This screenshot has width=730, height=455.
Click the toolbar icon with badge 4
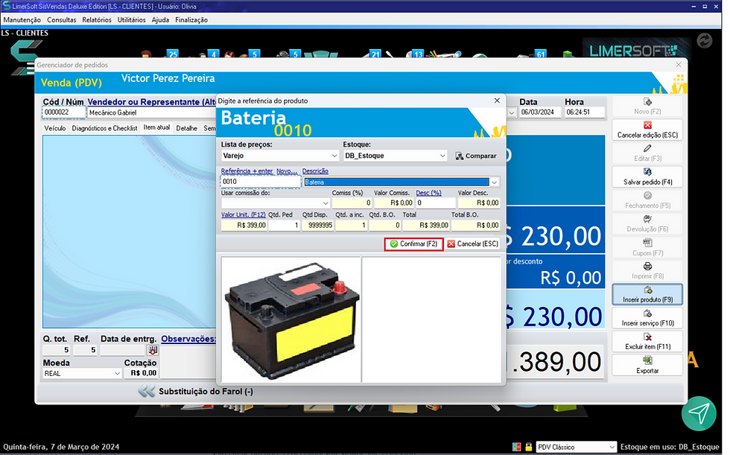coord(210,54)
